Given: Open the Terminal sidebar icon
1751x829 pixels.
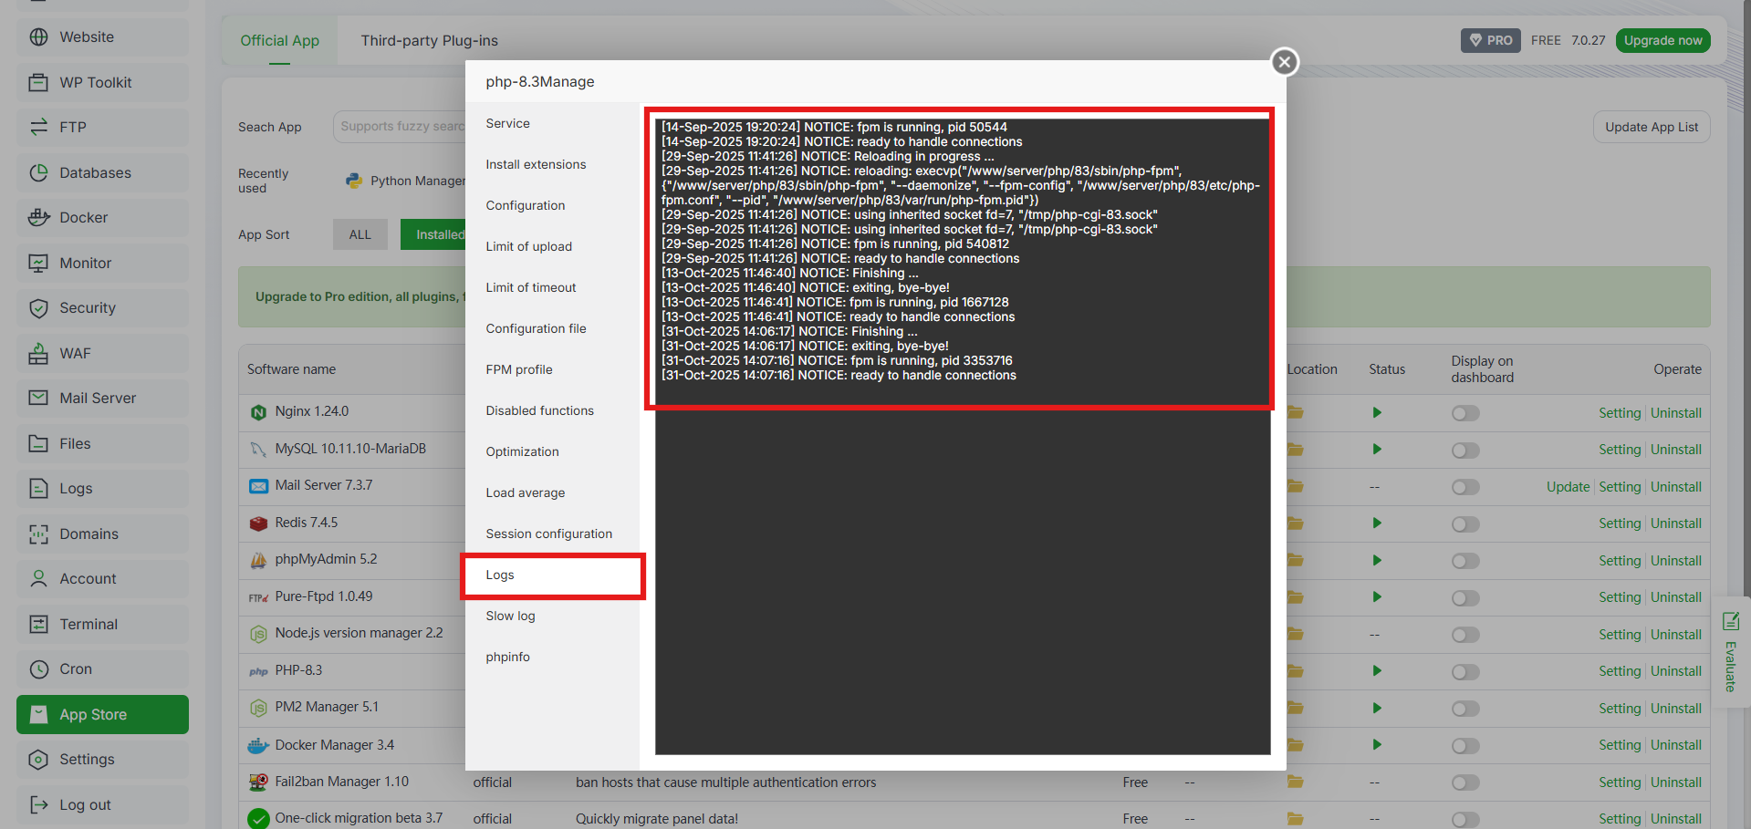Looking at the screenshot, I should tap(38, 624).
